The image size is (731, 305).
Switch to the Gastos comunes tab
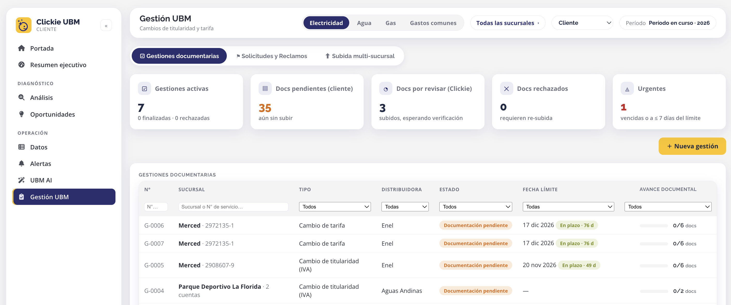(433, 23)
